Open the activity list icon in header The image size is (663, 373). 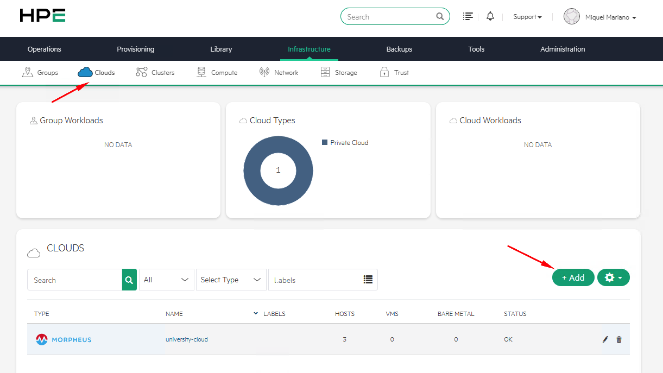pos(468,16)
